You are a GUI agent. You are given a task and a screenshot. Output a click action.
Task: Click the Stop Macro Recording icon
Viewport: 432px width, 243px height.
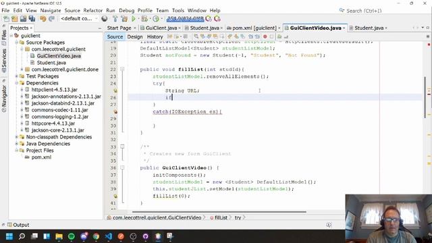(x=271, y=36)
